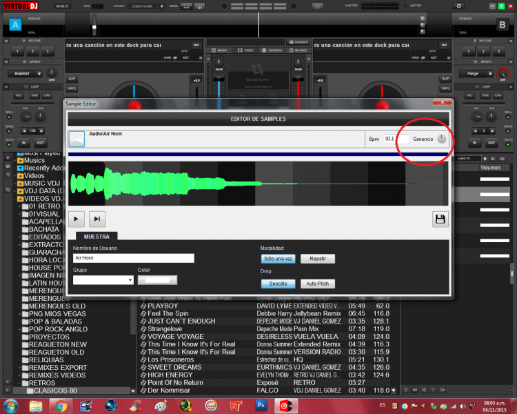Click the green sample waveform display
The height and width of the screenshot is (414, 517).
[258, 184]
